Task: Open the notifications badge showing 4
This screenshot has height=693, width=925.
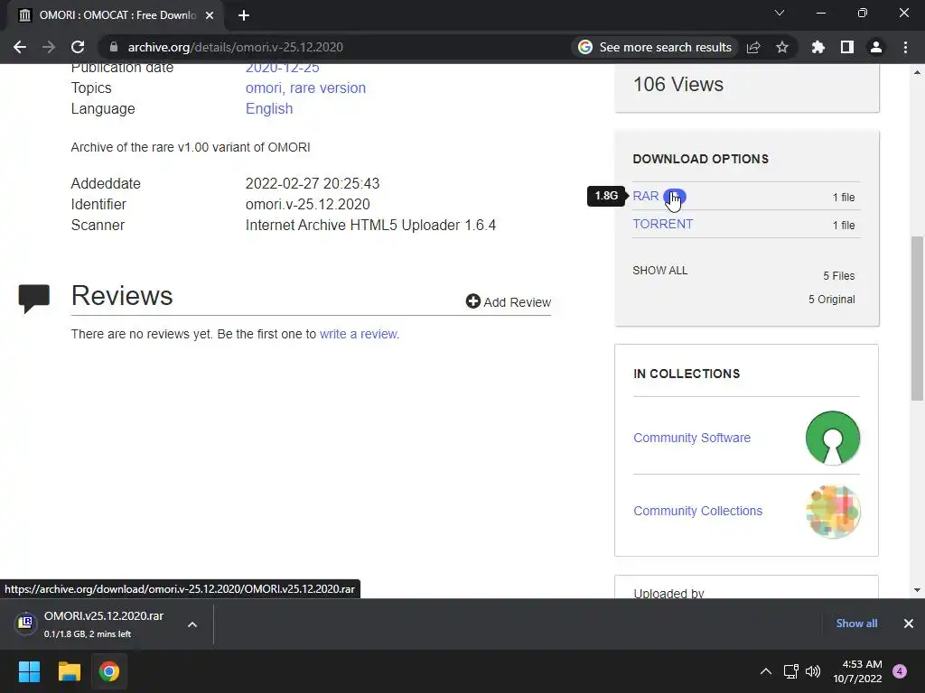Action: point(900,671)
